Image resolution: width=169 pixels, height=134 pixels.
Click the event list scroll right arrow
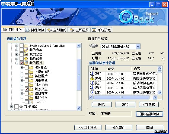point(155,97)
